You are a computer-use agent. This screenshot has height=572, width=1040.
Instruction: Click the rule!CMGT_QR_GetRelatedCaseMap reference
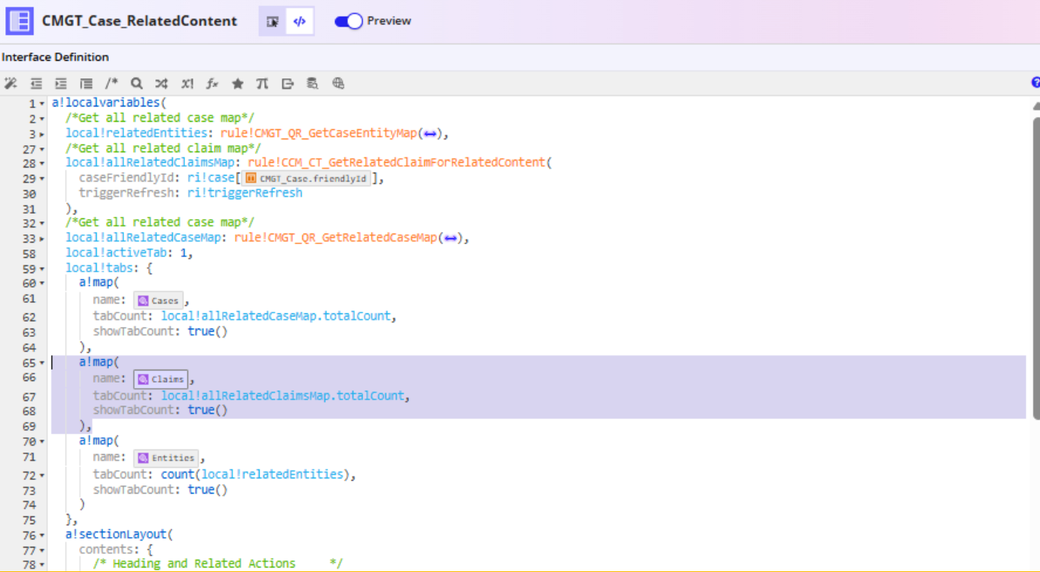[x=335, y=238]
